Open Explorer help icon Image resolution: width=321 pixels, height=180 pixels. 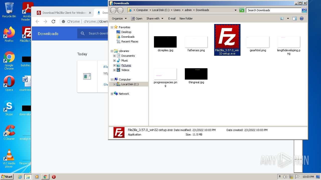[x=302, y=18]
